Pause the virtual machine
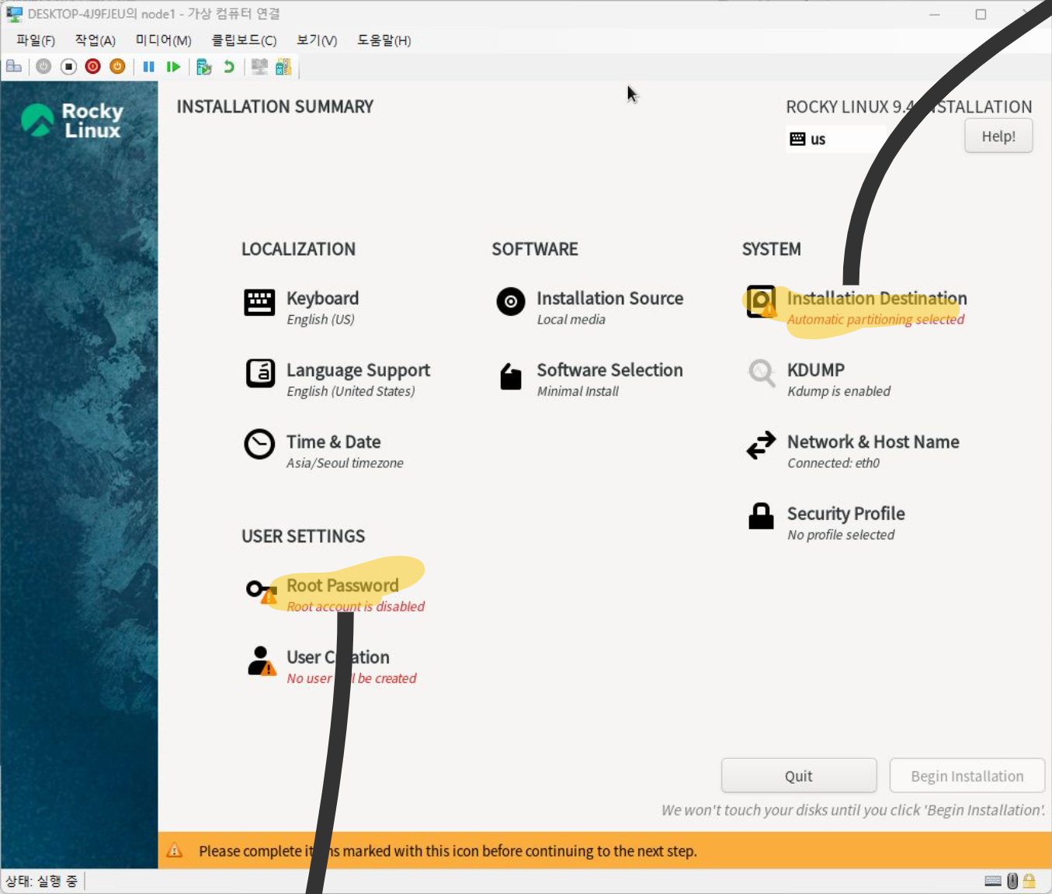 click(149, 67)
